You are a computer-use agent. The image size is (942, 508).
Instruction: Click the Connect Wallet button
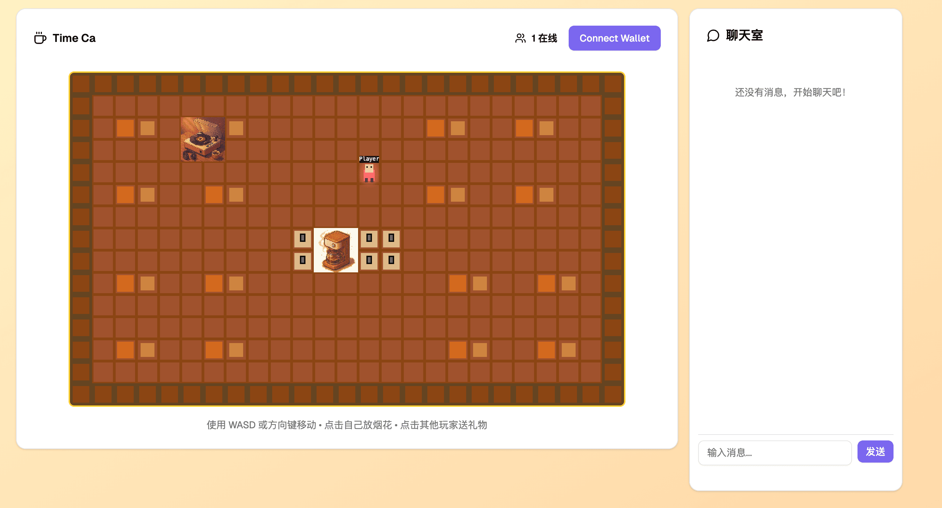tap(614, 38)
